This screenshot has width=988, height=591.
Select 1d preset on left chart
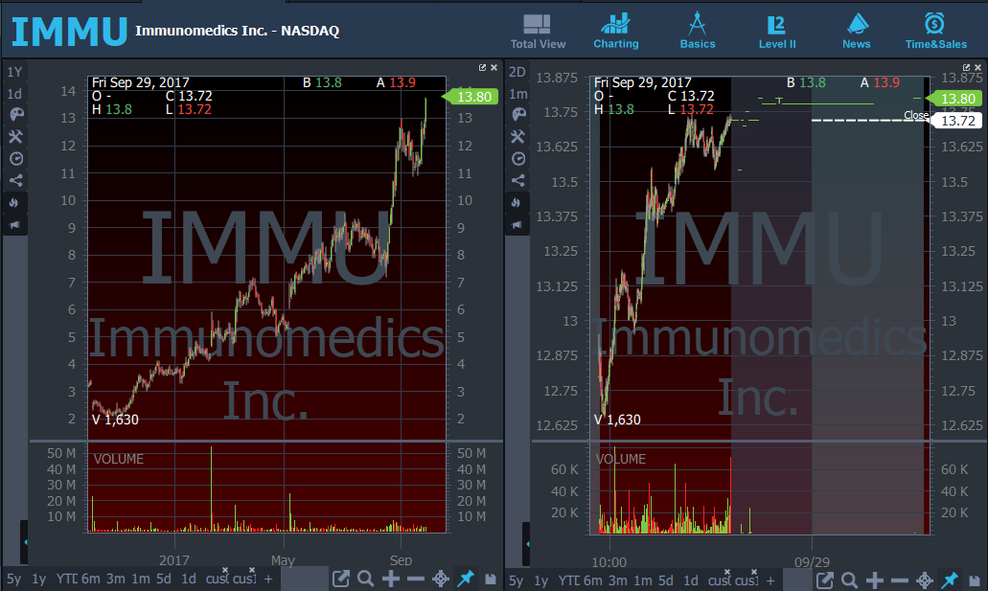click(189, 580)
